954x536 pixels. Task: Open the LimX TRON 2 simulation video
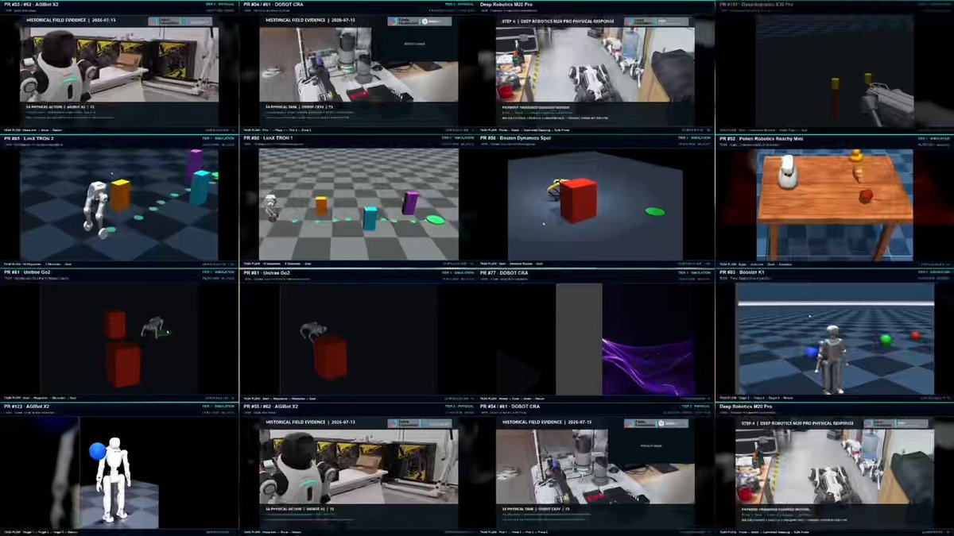(119, 201)
